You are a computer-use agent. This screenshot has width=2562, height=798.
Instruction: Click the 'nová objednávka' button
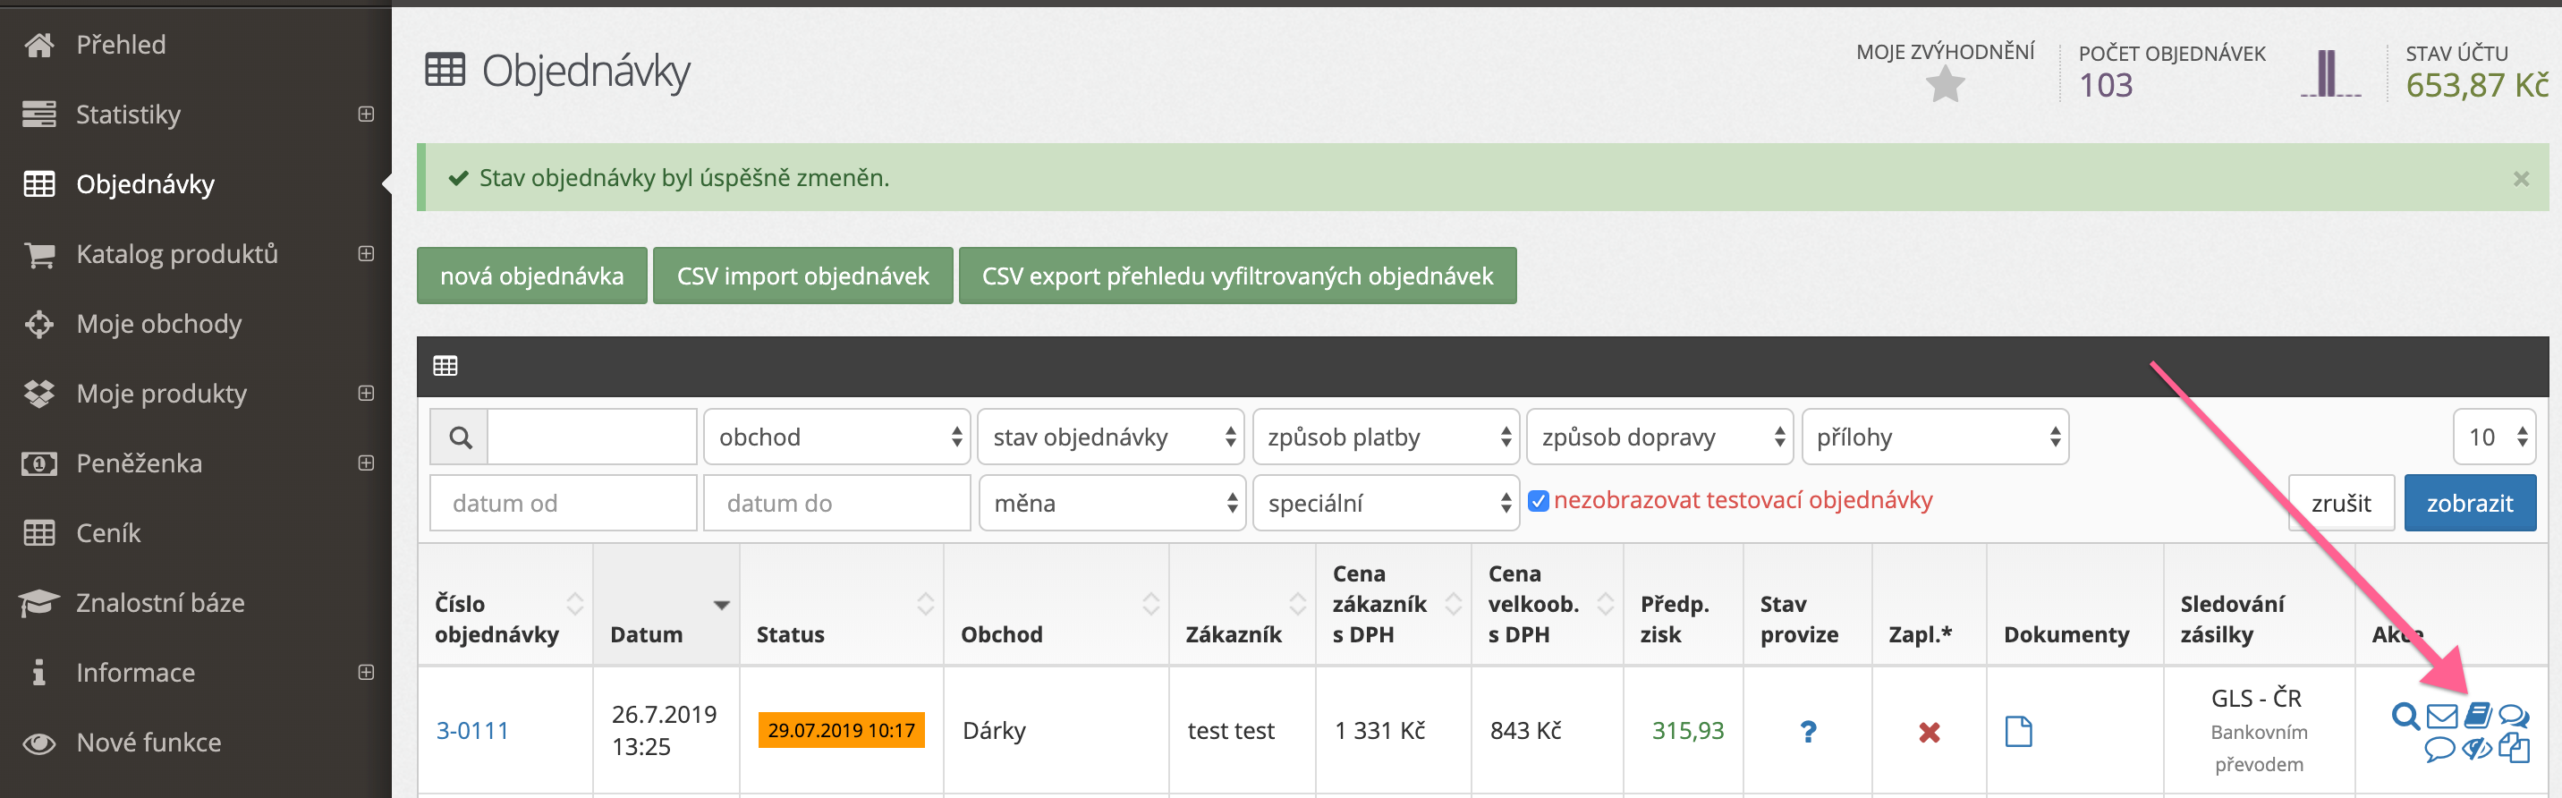(x=531, y=276)
